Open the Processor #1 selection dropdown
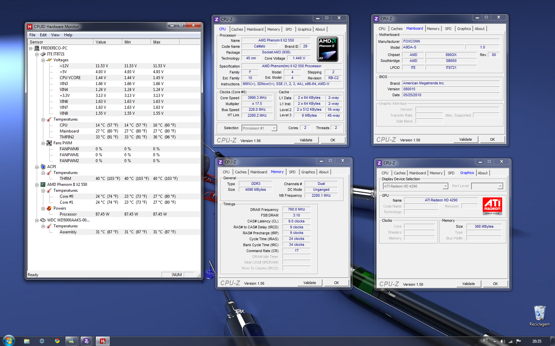Viewport: 555px width, 346px height. point(274,128)
